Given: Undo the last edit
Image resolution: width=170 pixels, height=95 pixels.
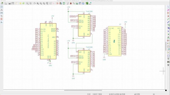Looking at the screenshot, I should click(x=20, y=3).
